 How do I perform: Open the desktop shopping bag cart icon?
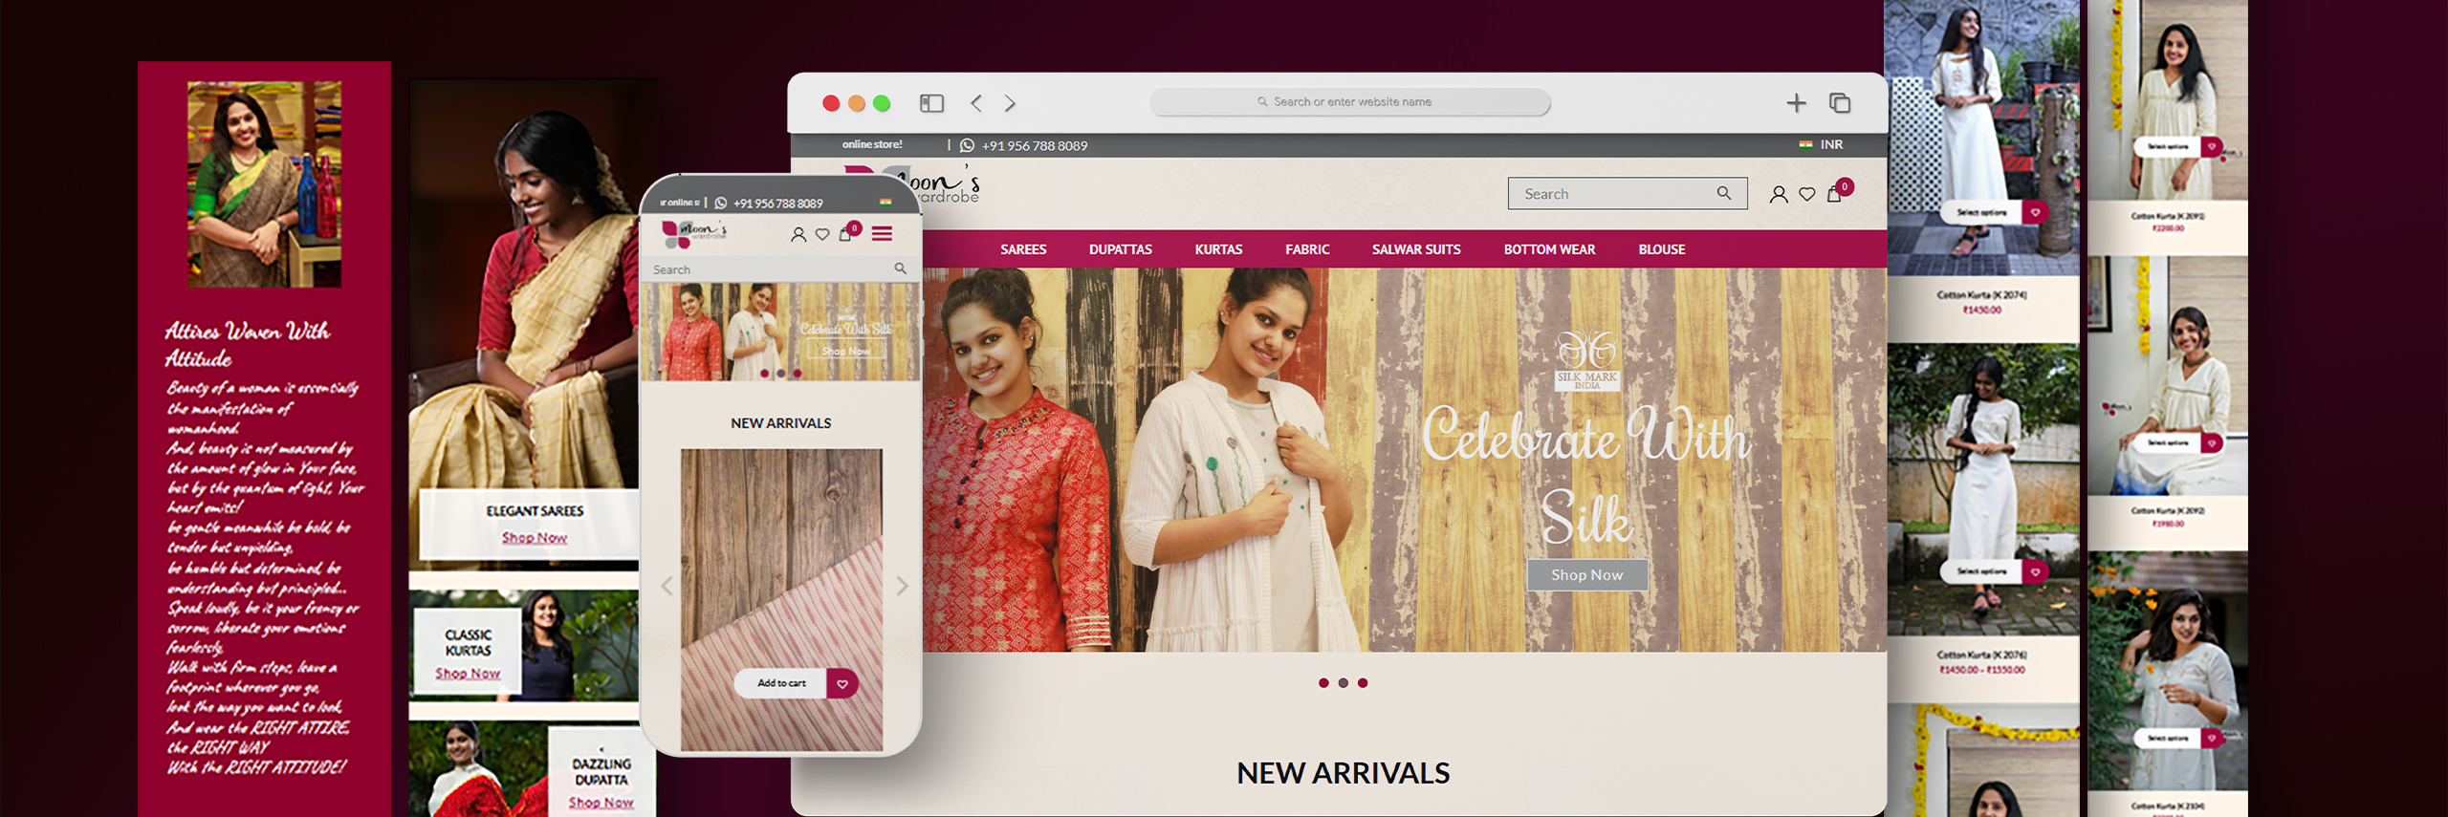(x=1834, y=195)
